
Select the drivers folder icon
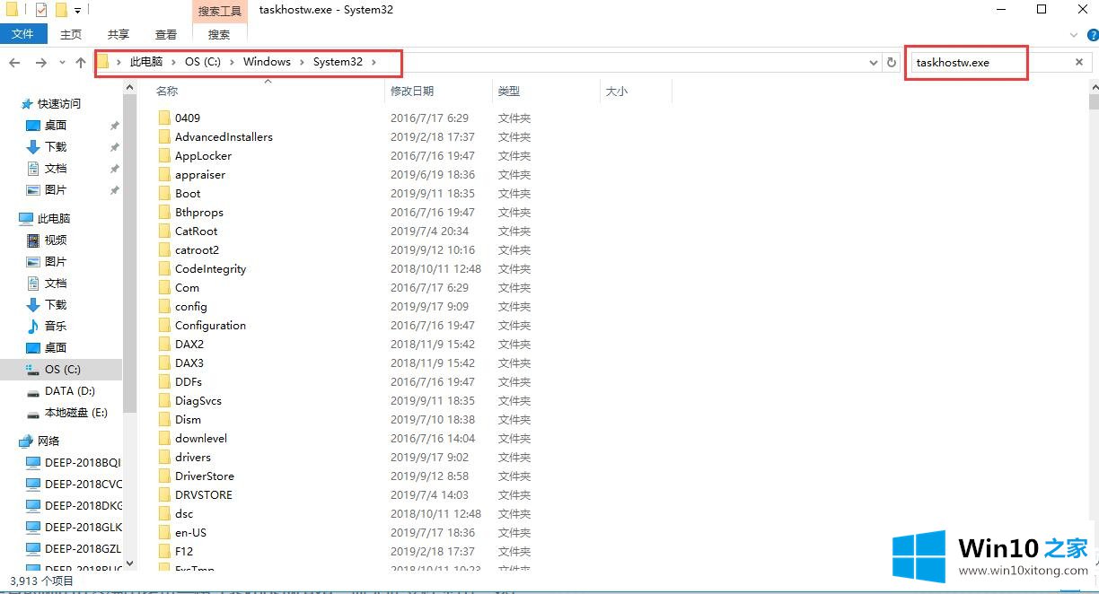pos(164,458)
